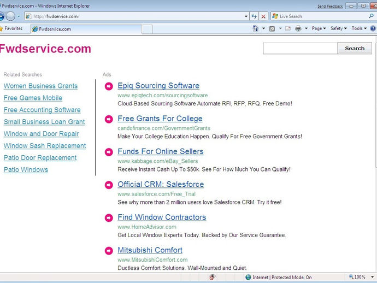Click pink arrow icon beside Mitsubishi Comfort

click(x=109, y=251)
